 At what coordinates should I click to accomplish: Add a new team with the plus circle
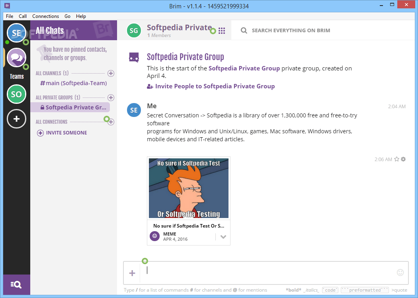[17, 119]
